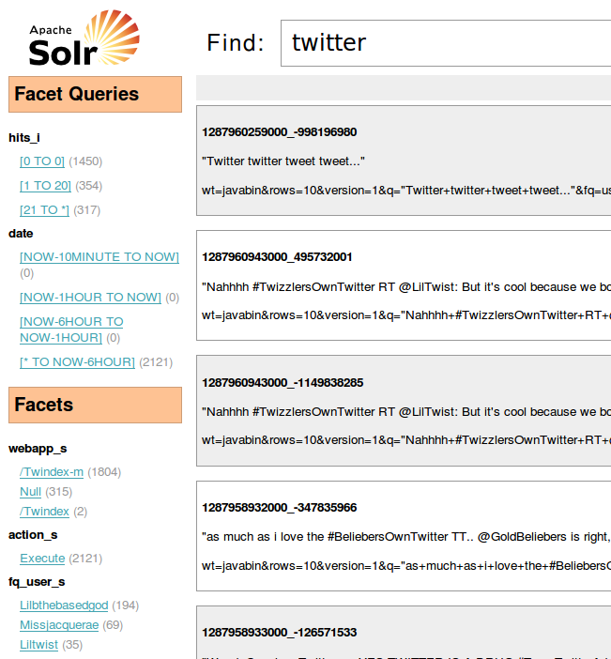Filter users by Lilbthebasedgod
611x659 pixels.
[64, 605]
